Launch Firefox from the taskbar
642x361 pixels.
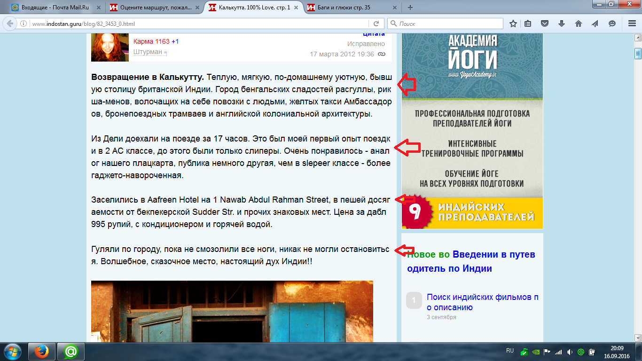click(42, 352)
